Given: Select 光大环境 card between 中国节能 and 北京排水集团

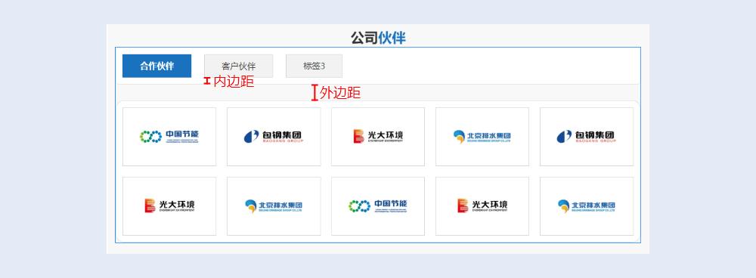Looking at the screenshot, I should [482, 206].
